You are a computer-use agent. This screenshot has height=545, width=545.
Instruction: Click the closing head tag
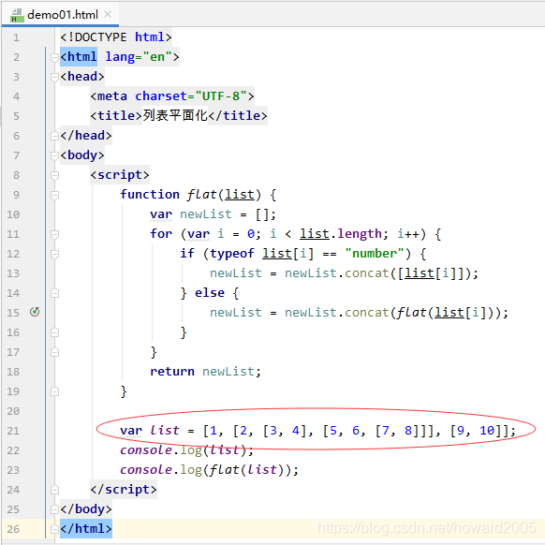[x=86, y=135]
